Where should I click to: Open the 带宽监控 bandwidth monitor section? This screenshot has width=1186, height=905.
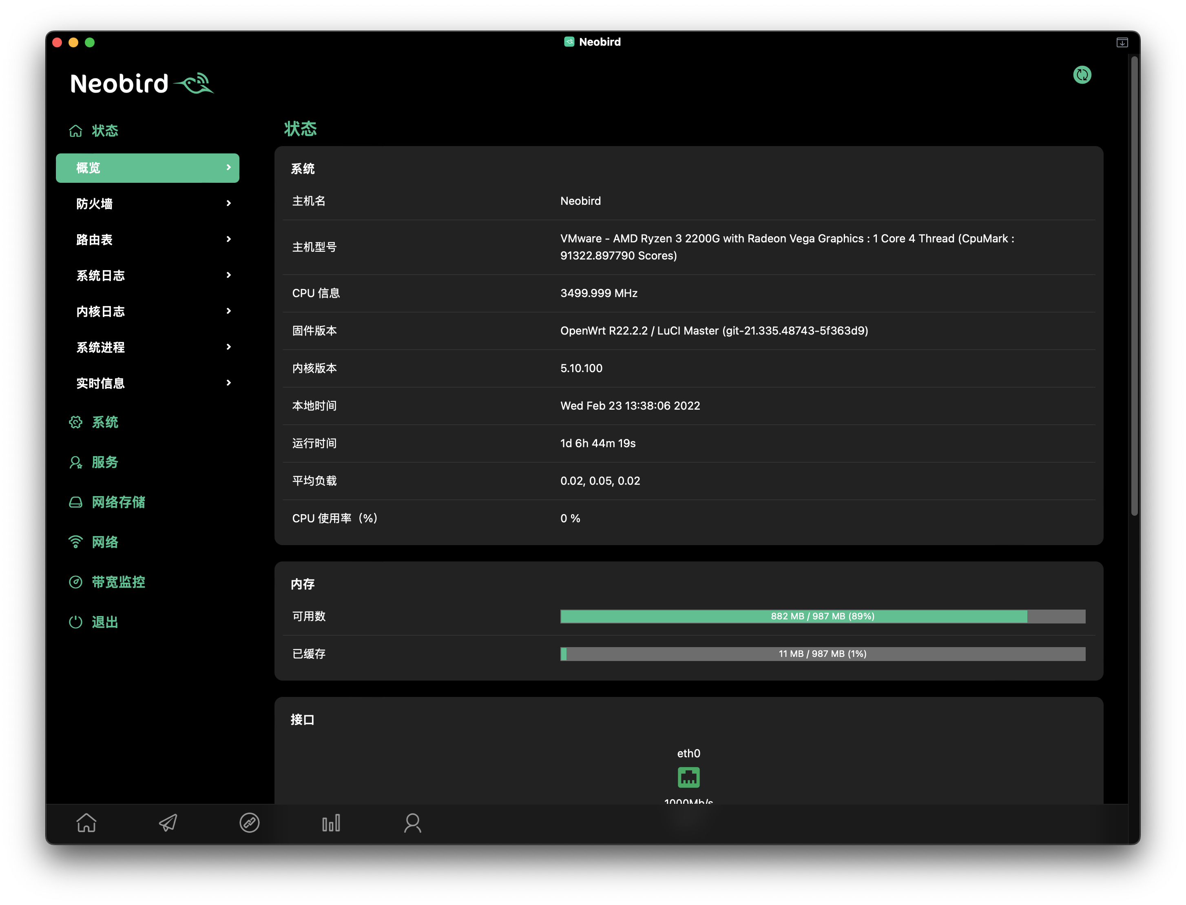point(118,582)
